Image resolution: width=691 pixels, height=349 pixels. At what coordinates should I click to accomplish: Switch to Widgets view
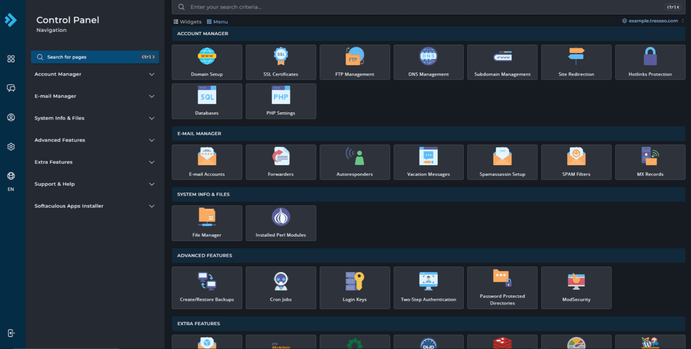tap(188, 22)
